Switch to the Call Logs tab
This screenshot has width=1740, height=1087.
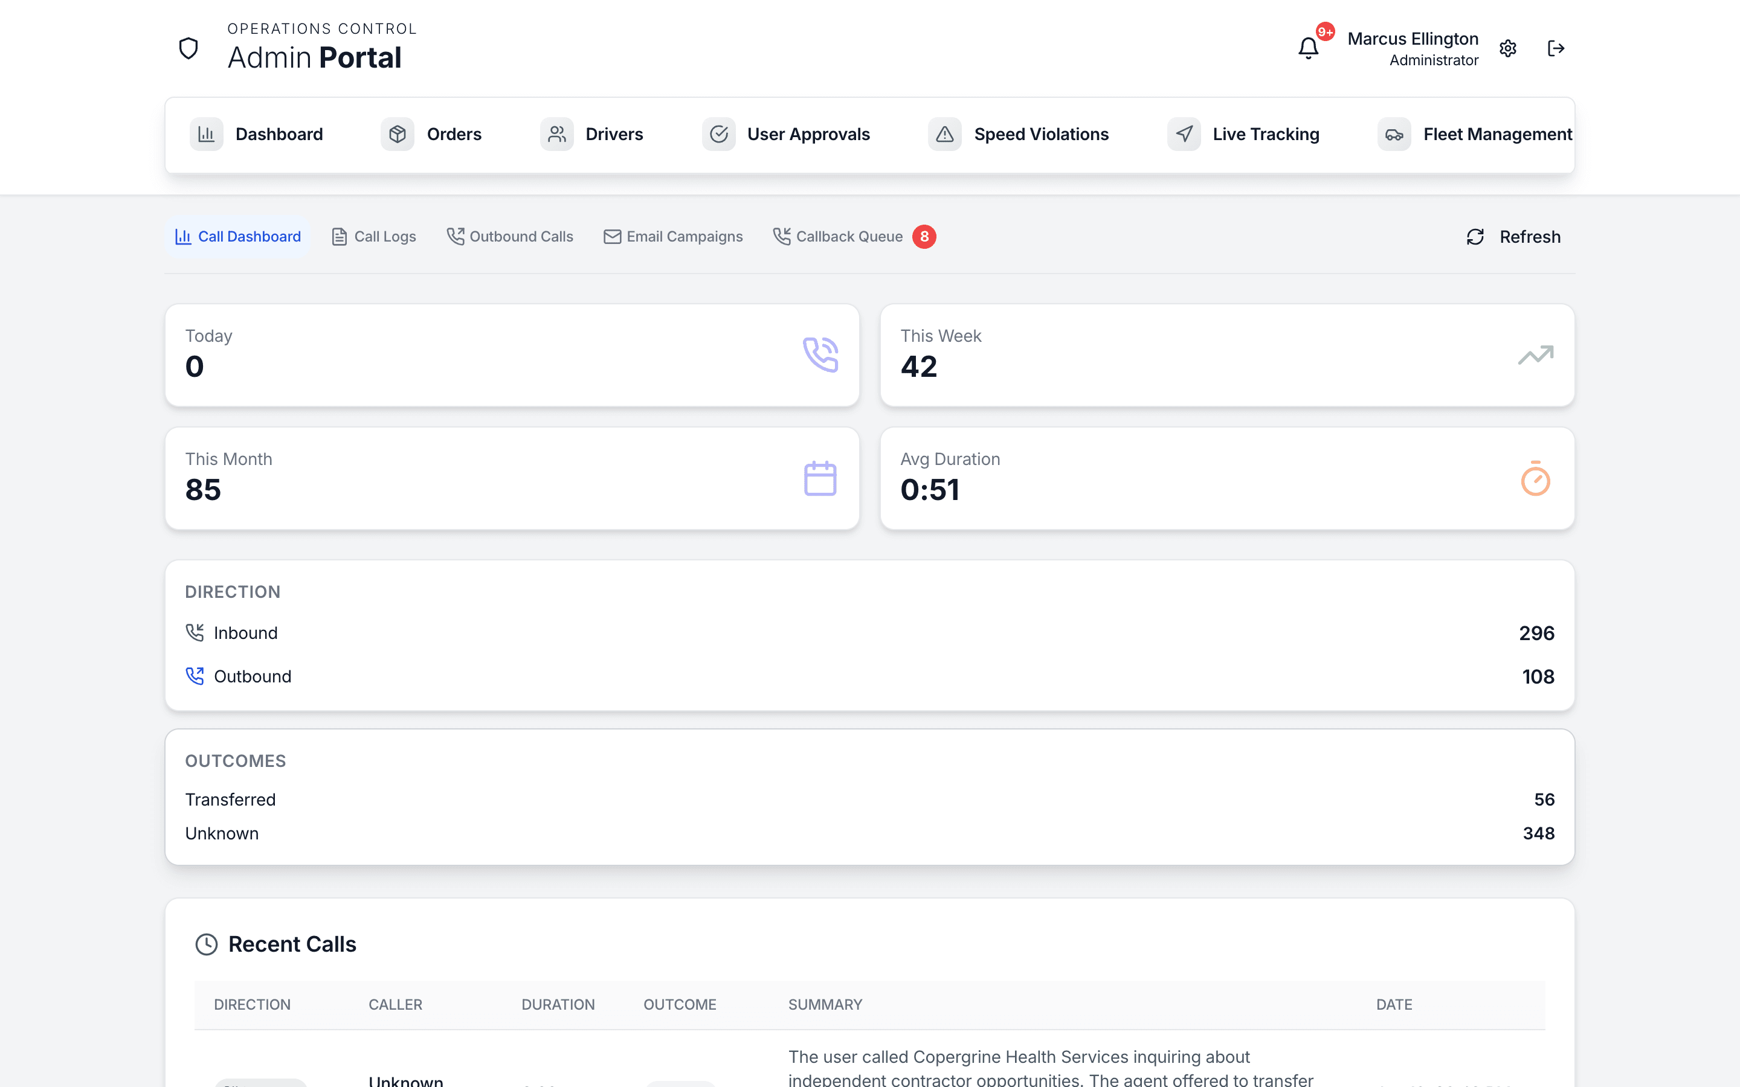(x=373, y=236)
